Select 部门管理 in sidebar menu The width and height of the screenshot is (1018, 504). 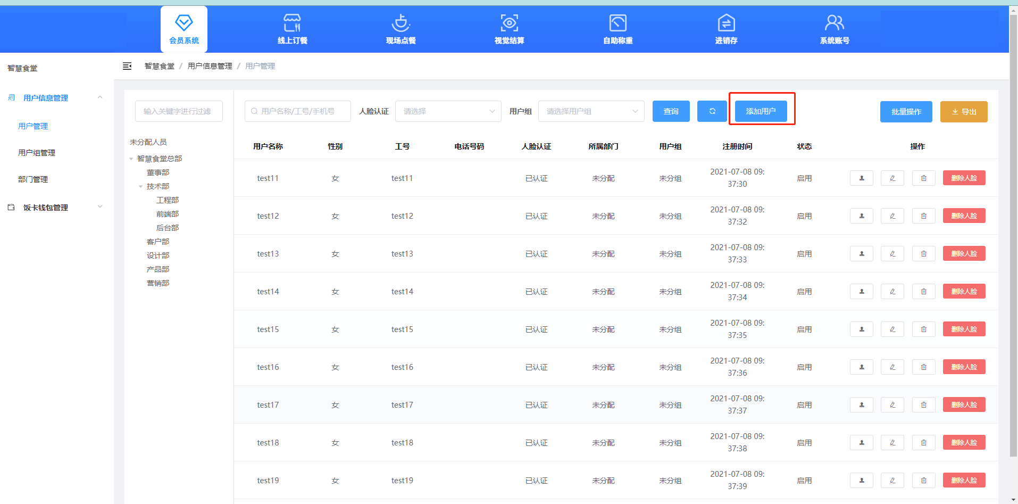(x=33, y=179)
